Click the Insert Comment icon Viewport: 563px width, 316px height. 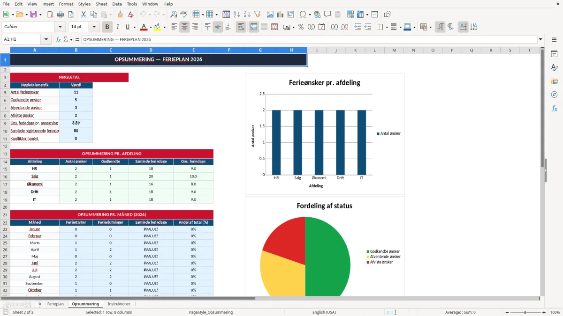click(x=327, y=15)
